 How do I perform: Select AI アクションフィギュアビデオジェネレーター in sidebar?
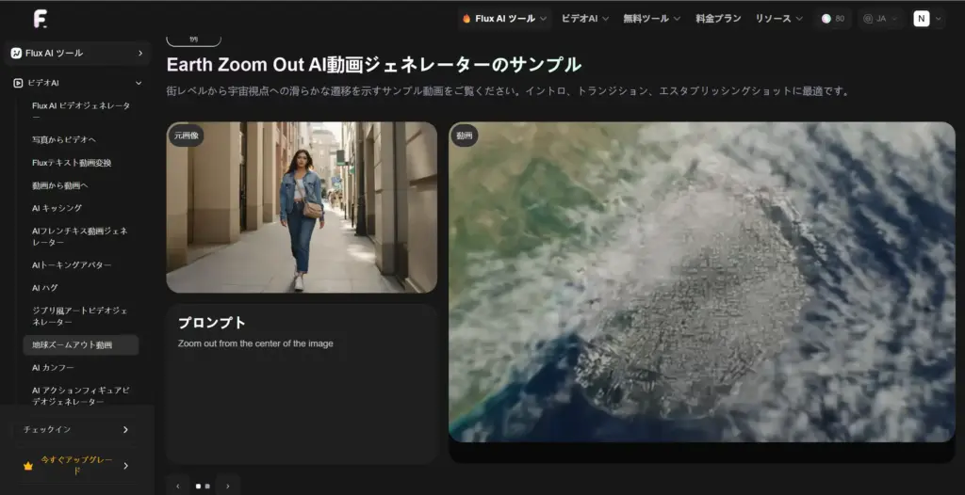pyautogui.click(x=81, y=395)
